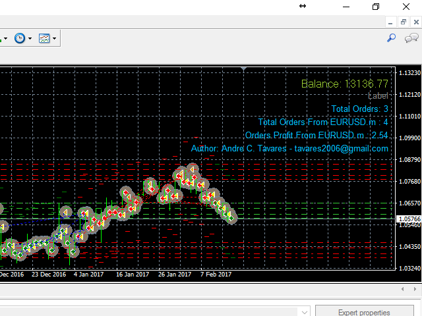Click the chart shift triangle marker
The width and height of the screenshot is (422, 316).
244,68
